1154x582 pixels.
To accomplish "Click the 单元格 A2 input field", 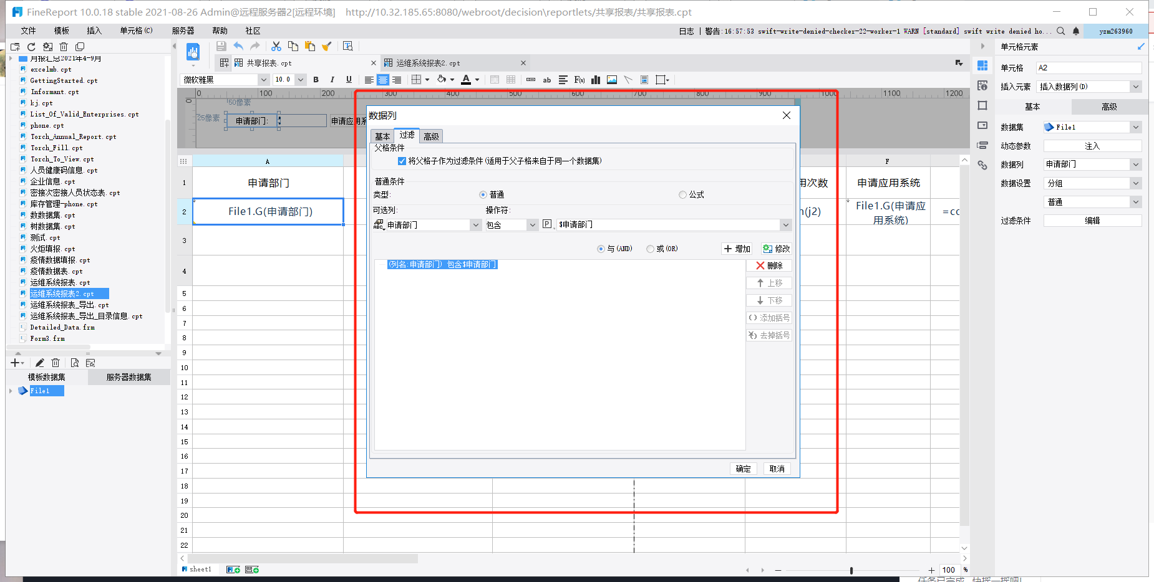I will (1089, 68).
